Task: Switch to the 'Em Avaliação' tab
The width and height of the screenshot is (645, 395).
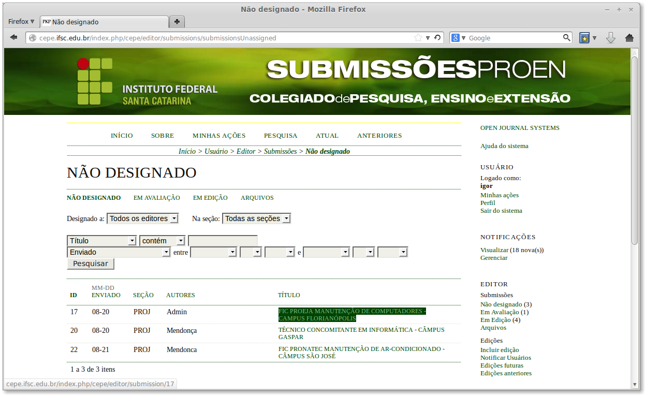Action: pyautogui.click(x=156, y=198)
